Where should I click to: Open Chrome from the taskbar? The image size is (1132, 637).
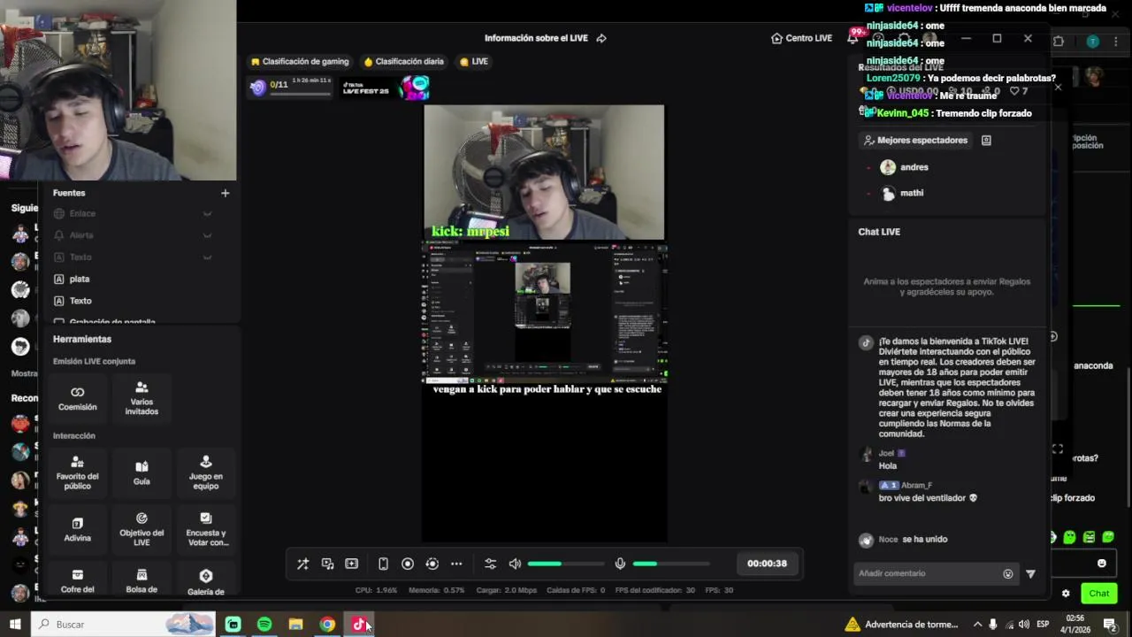[x=327, y=625]
